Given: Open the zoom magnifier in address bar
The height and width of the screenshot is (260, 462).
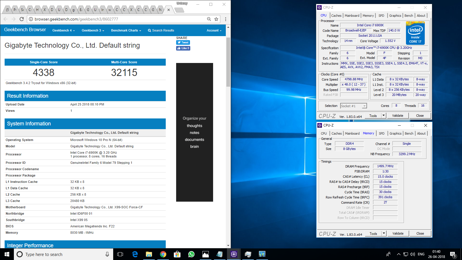Looking at the screenshot, I should 209,19.
